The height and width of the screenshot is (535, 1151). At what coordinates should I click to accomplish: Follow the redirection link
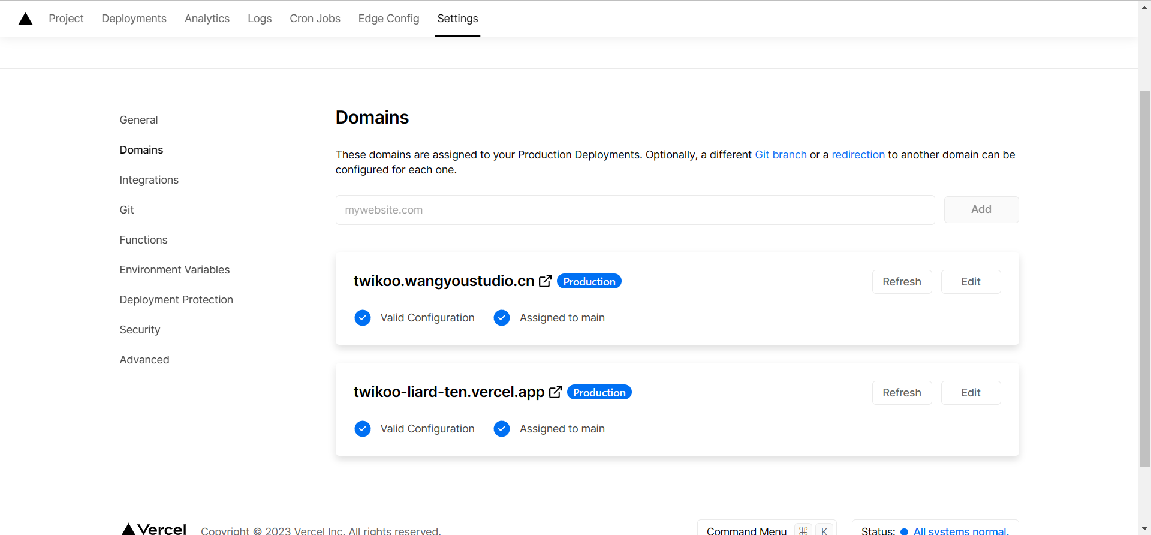point(858,155)
